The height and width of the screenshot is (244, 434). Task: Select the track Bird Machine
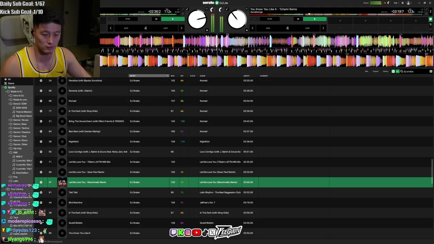coord(75,203)
